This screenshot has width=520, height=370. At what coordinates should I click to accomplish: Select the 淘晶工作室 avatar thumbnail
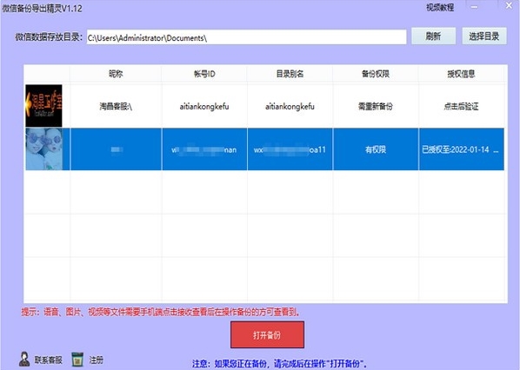click(43, 106)
